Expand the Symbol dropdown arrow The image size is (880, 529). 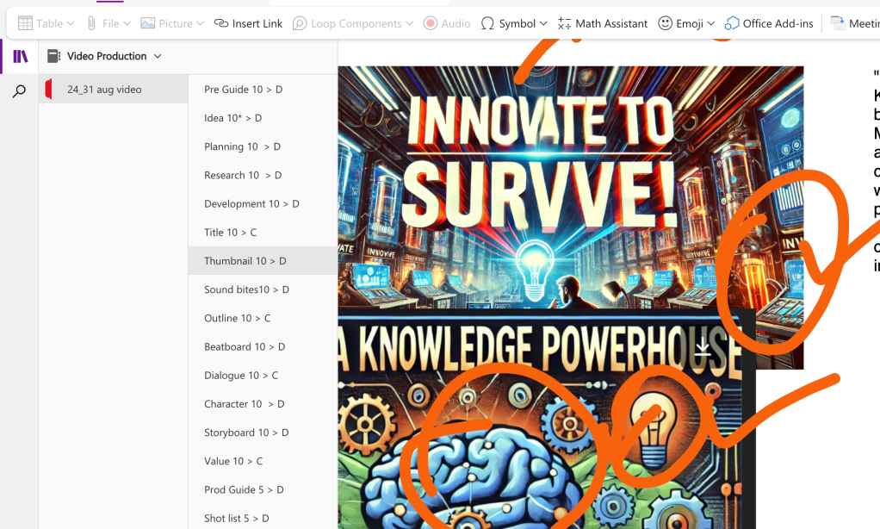pos(543,23)
